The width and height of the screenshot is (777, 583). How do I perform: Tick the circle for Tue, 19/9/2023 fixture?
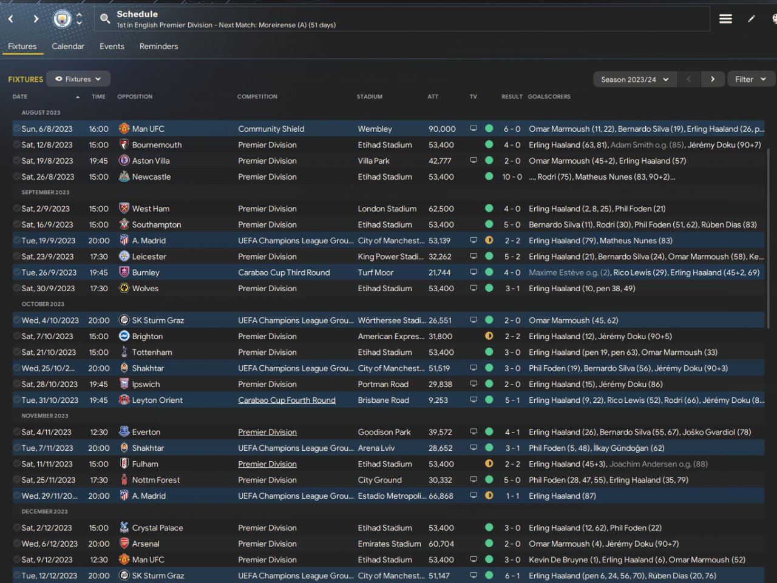coord(16,240)
